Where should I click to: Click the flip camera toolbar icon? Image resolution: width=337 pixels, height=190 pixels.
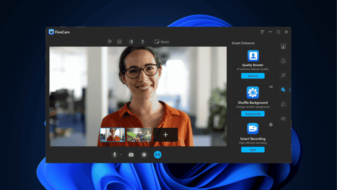[x=110, y=42]
